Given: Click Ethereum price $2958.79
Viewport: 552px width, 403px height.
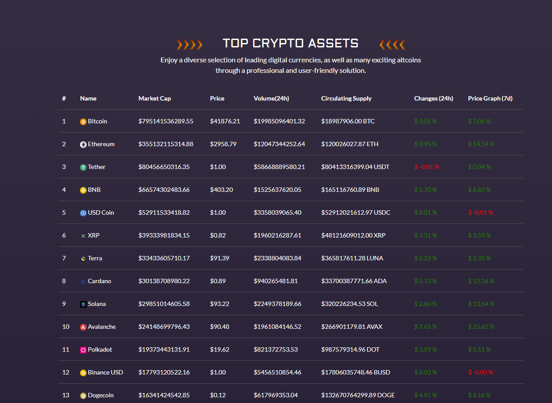Looking at the screenshot, I should [x=223, y=144].
